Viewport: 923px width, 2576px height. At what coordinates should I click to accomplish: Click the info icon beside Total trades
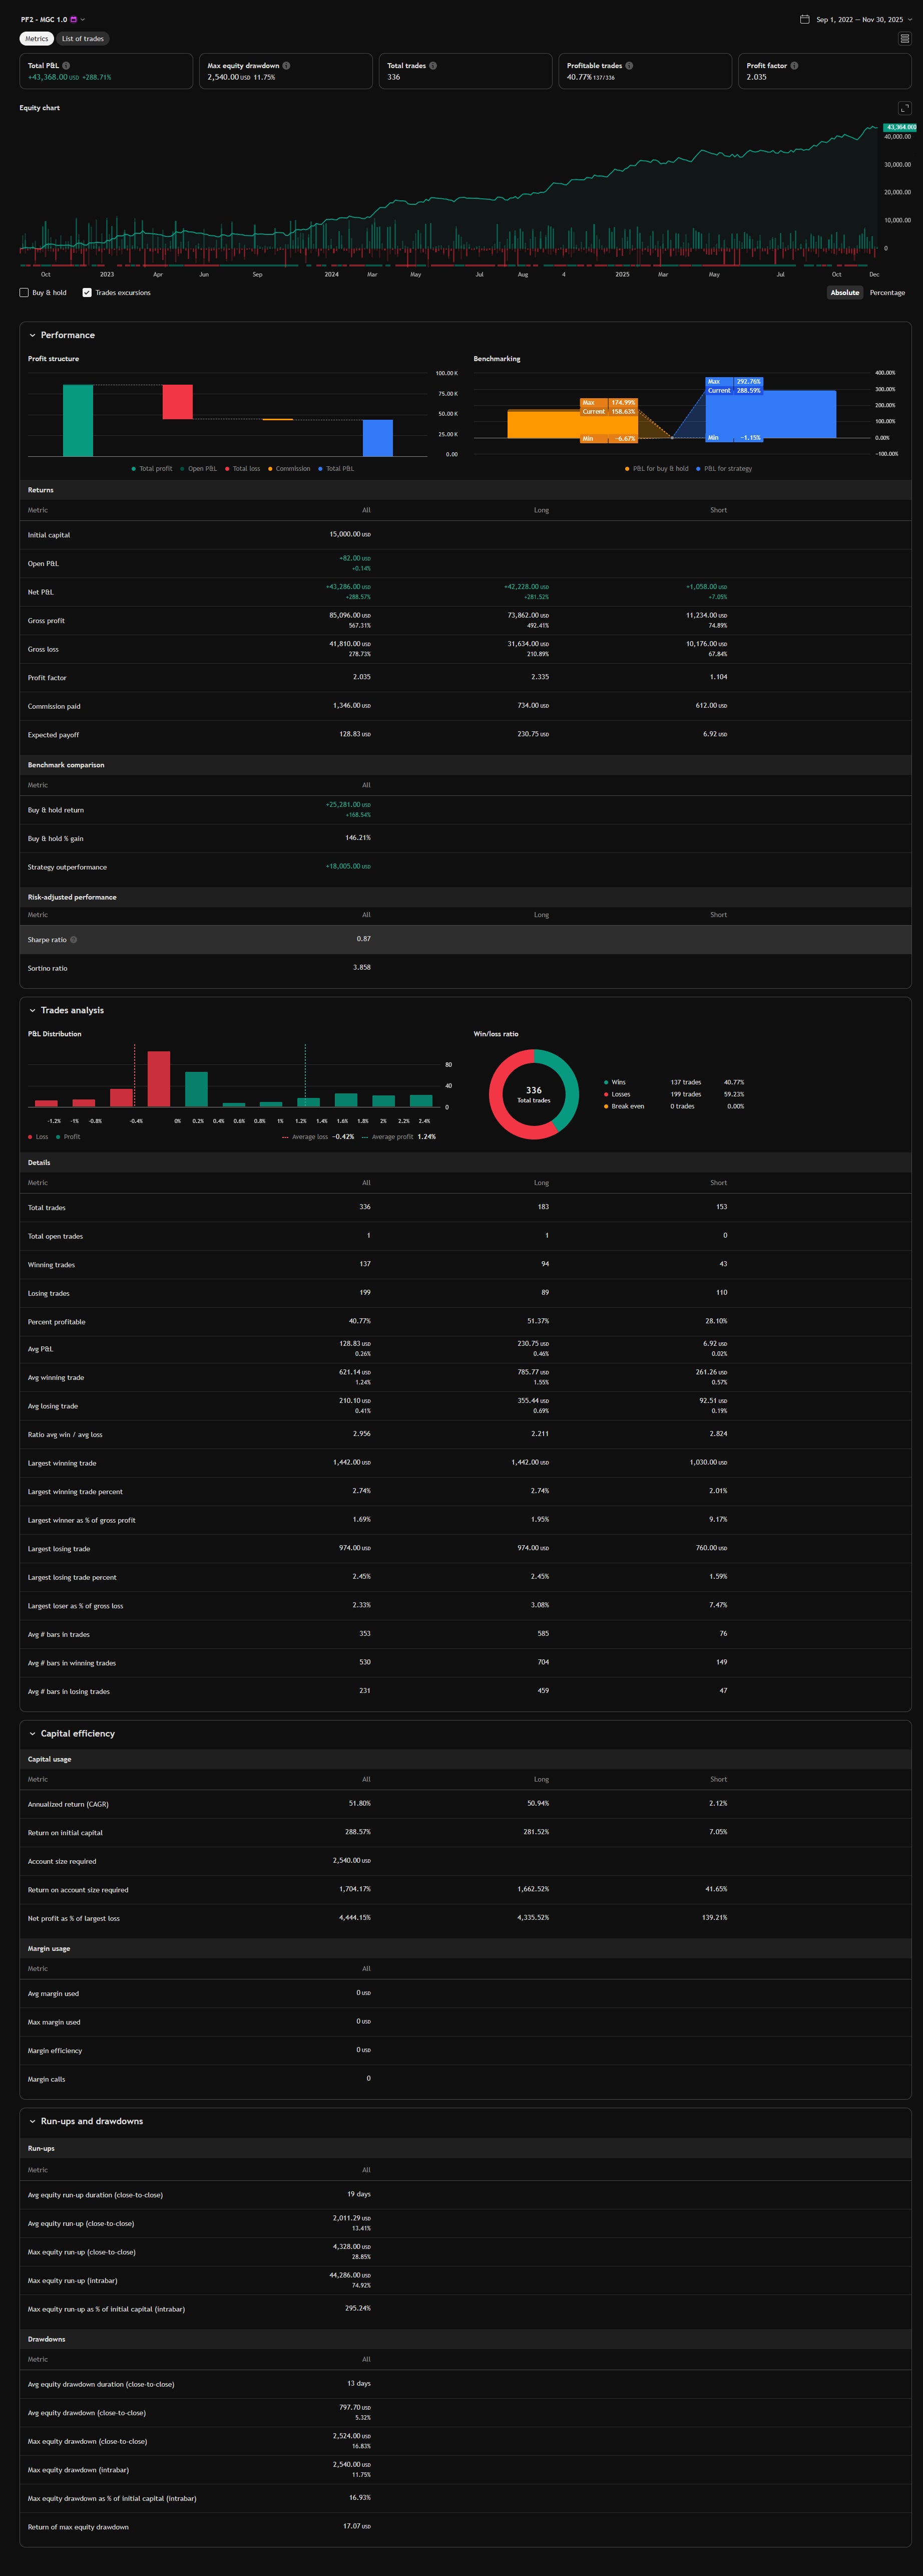[432, 66]
